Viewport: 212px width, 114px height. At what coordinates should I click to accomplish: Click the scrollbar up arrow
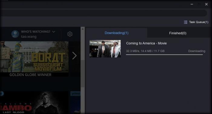coord(83,29)
